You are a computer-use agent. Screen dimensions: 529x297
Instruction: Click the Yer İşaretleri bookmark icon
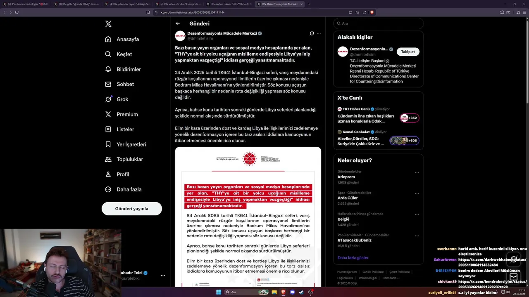click(108, 144)
